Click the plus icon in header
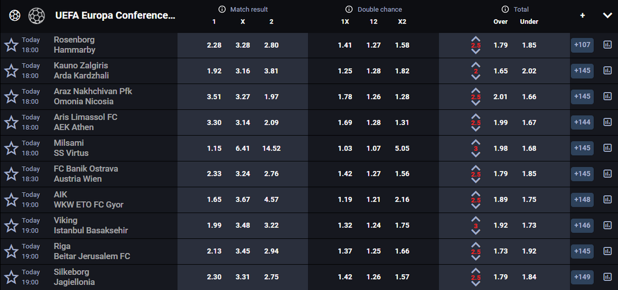Screen dimensions: 618x290 (x=583, y=15)
